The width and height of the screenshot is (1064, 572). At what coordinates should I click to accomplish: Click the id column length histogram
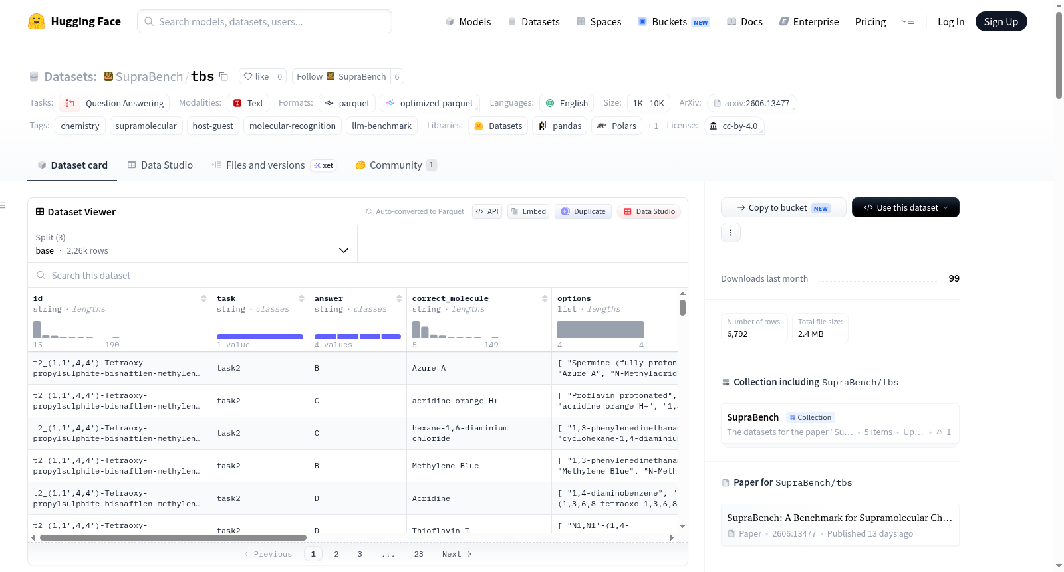(x=76, y=330)
